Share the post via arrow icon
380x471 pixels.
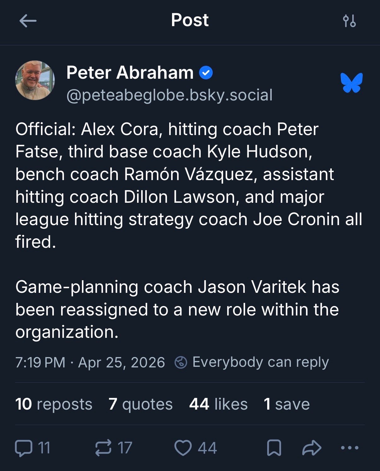coord(312,448)
